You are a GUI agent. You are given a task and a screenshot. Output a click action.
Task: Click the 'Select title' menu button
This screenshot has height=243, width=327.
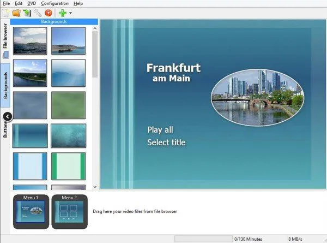(166, 143)
